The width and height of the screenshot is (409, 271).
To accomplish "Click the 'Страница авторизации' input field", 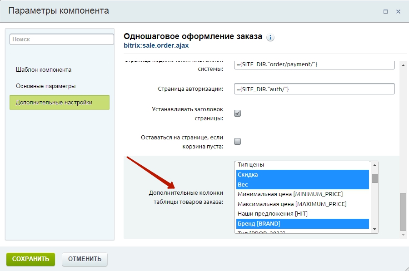I will 314,89.
